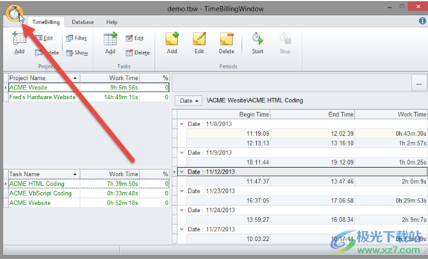Viewport: 428px width, 260px height.
Task: Click the ellipsis button
Action: (419, 83)
